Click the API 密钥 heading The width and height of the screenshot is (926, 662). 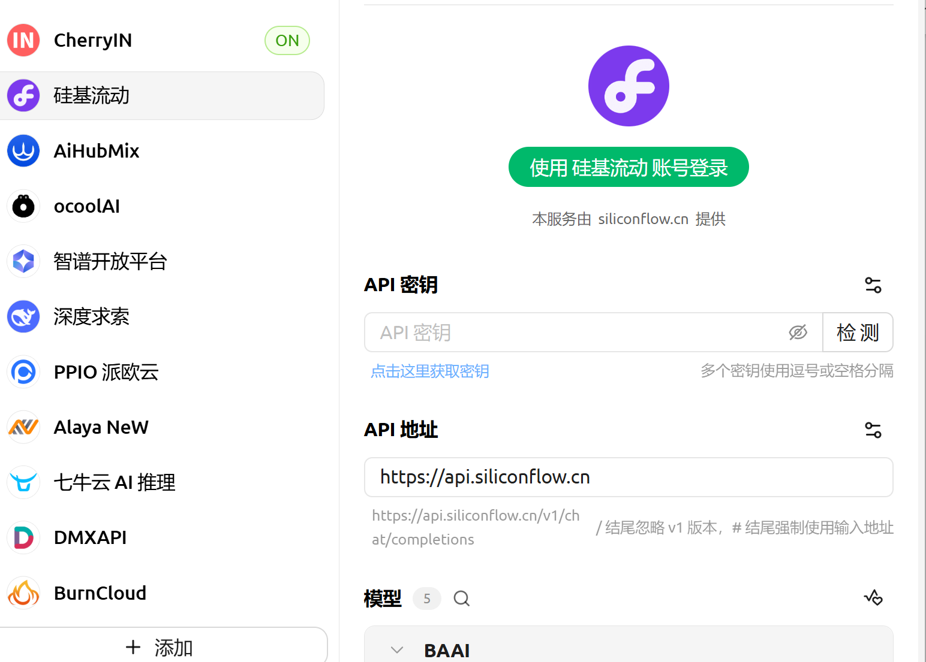[x=401, y=285]
